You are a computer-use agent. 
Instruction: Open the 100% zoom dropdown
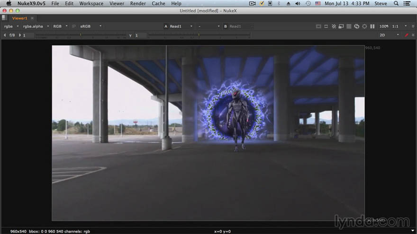tap(384, 26)
